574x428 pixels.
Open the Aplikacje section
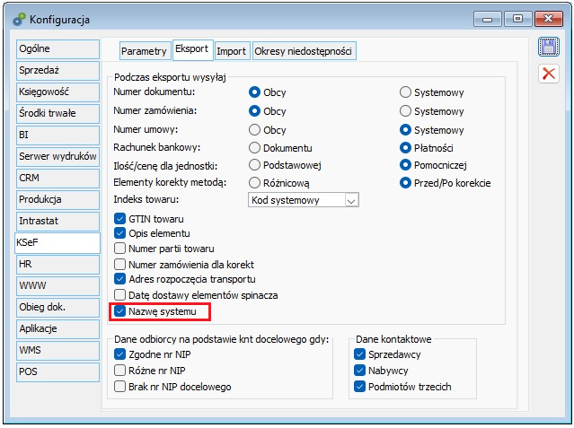tap(57, 329)
